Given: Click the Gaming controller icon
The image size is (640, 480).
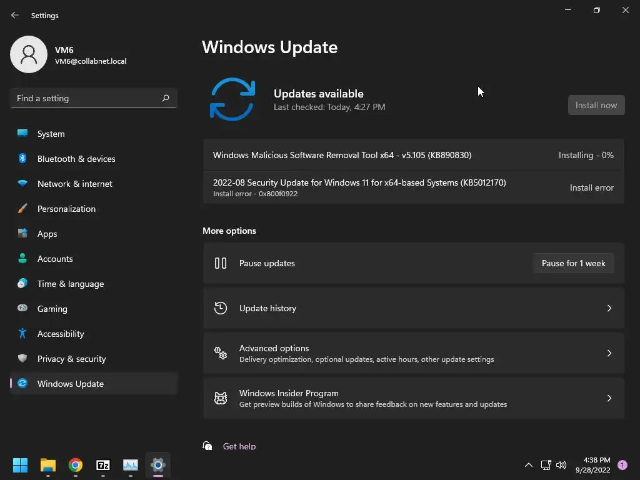Looking at the screenshot, I should (22, 308).
